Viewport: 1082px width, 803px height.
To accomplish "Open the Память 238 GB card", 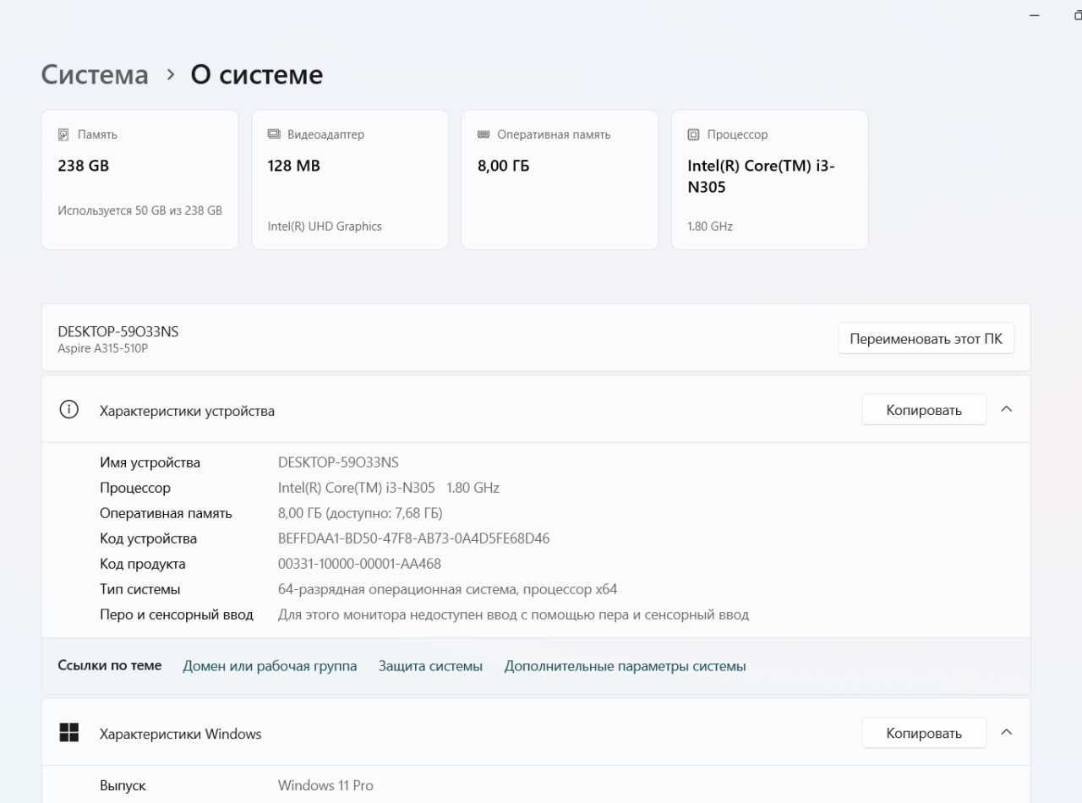I will tap(139, 179).
